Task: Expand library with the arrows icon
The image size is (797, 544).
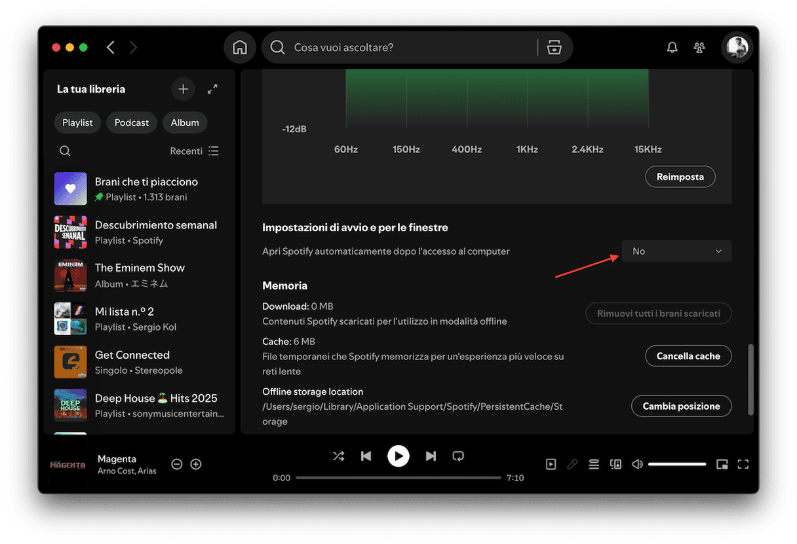Action: [212, 89]
